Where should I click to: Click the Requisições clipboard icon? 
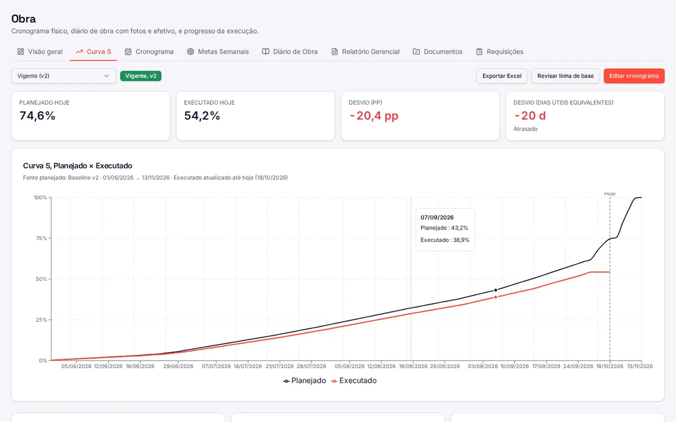pyautogui.click(x=479, y=52)
